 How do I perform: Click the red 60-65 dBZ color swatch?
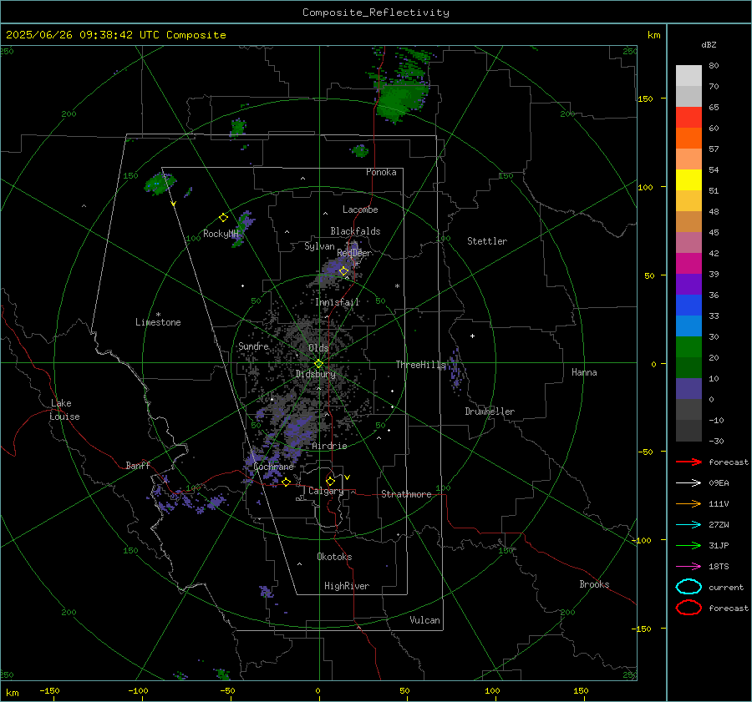[688, 117]
